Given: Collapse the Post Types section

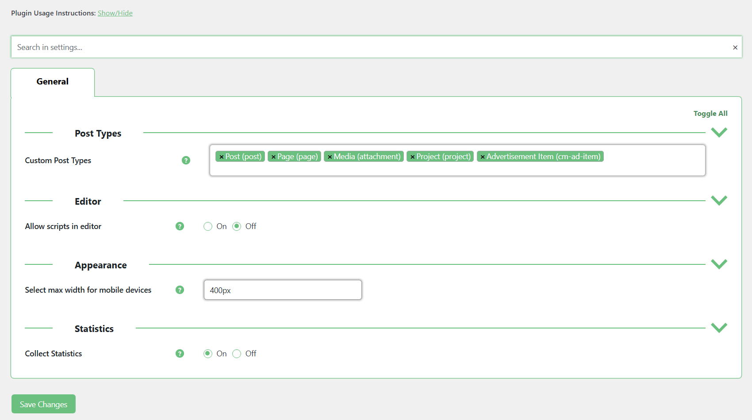Looking at the screenshot, I should pyautogui.click(x=719, y=132).
